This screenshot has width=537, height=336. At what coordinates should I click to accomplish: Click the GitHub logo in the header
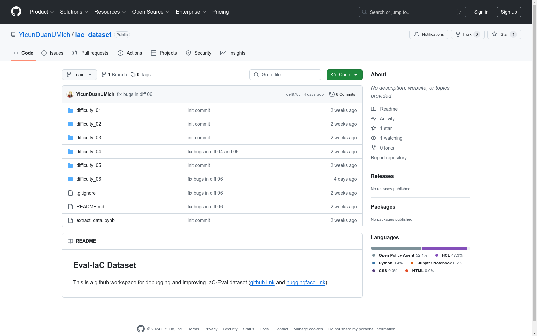point(16,12)
